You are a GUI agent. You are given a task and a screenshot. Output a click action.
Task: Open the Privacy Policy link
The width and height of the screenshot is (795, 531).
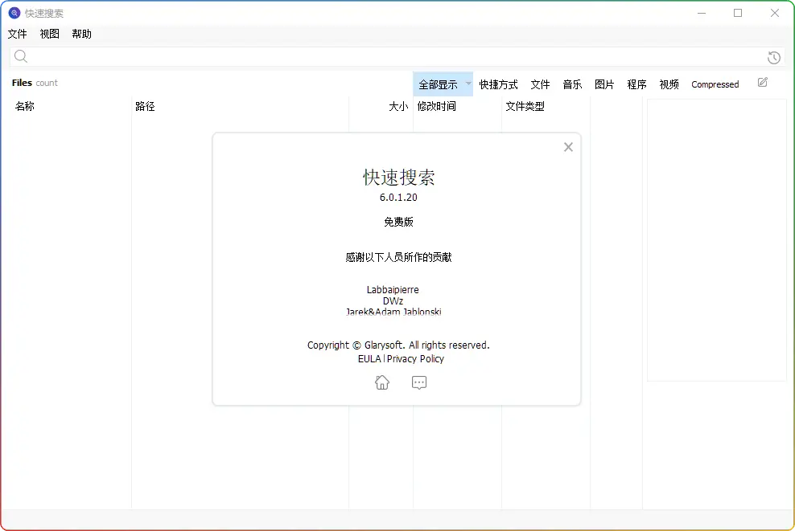(415, 359)
